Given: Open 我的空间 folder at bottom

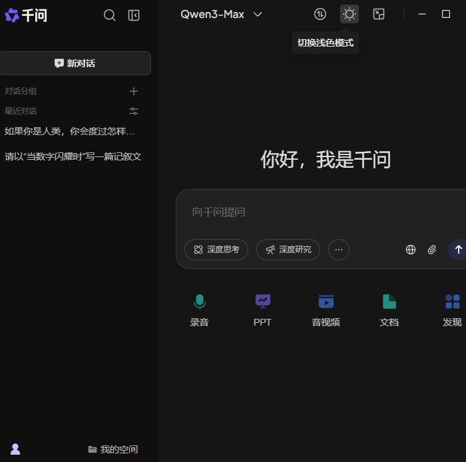Looking at the screenshot, I should [x=113, y=449].
